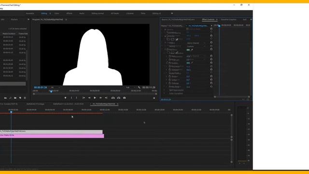Open the Program monitor button editor plus
Screen dimensions: 309x174
click(x=154, y=98)
